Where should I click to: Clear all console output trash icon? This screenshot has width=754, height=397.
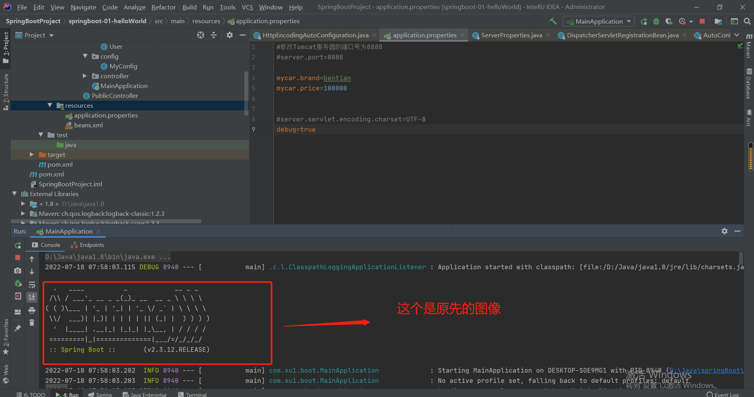(x=32, y=323)
